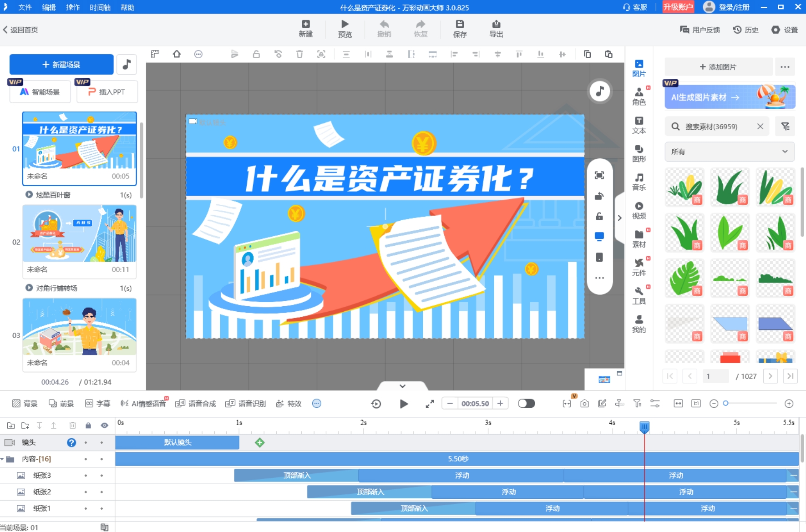806x532 pixels.
Task: Click the scene music note button
Action: (x=127, y=64)
